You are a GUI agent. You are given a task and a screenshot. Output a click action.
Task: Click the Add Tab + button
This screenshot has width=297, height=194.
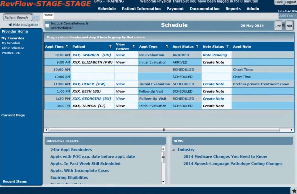coord(288,16)
